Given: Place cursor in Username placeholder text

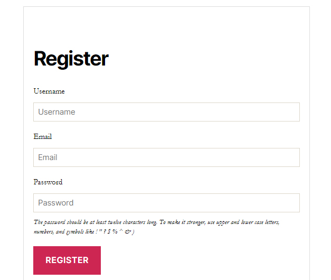Looking at the screenshot, I should point(56,112).
